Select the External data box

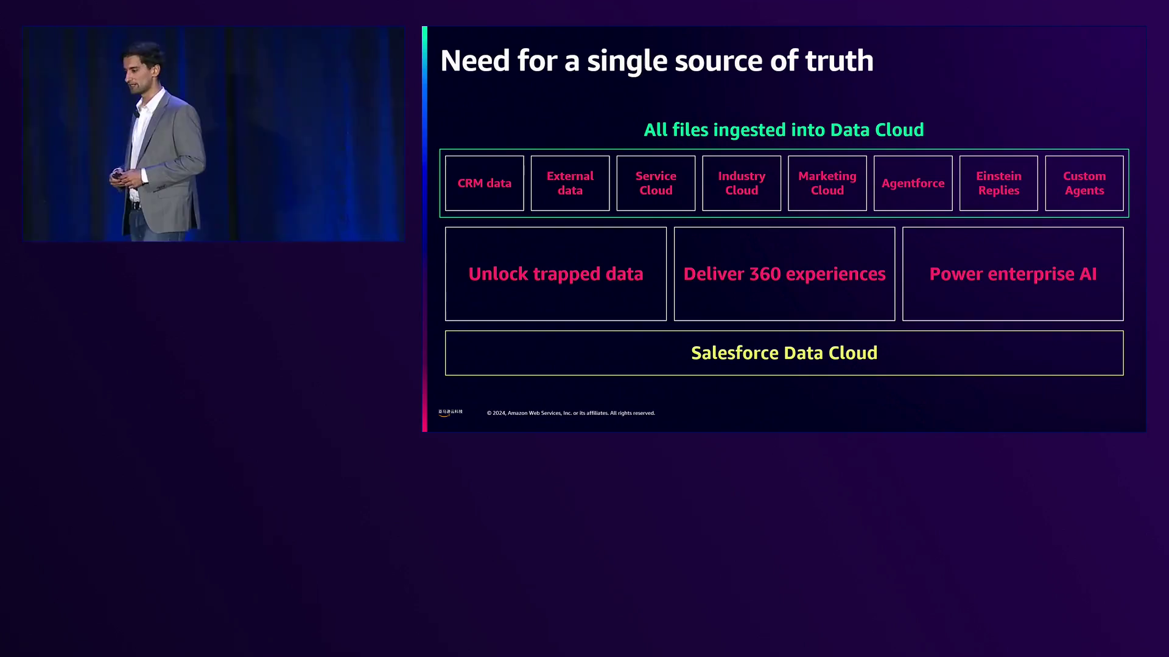tap(570, 183)
